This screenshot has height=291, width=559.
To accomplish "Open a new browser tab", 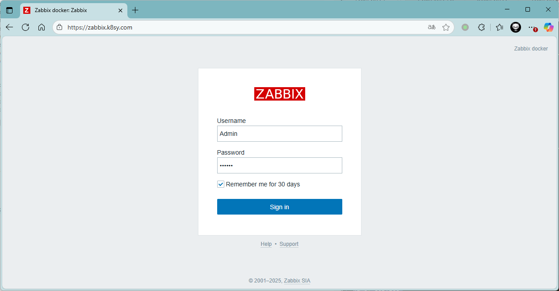I will tap(135, 10).
